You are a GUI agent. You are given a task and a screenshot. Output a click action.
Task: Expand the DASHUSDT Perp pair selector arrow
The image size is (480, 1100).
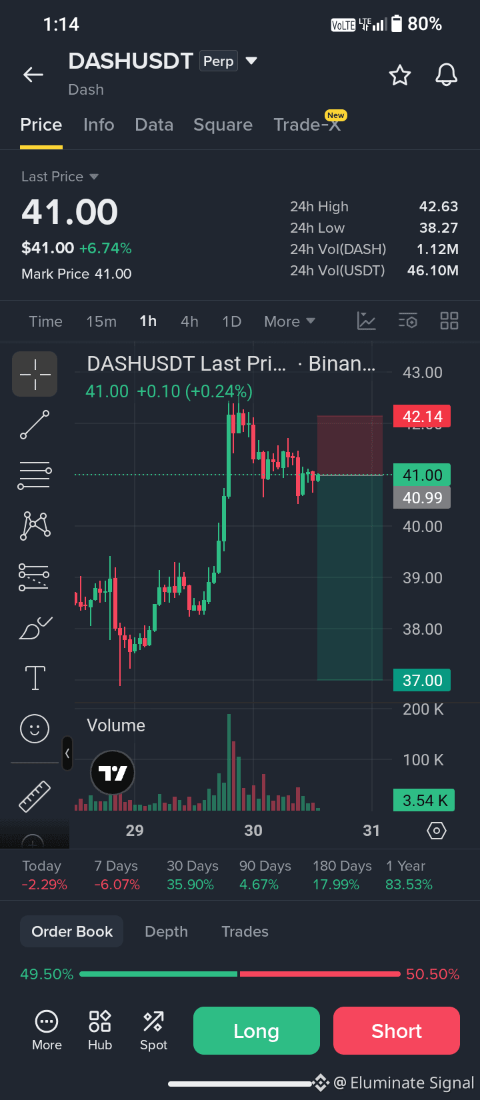pyautogui.click(x=251, y=61)
